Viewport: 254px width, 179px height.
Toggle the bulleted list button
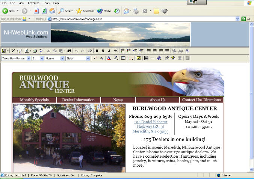[x=129, y=51]
